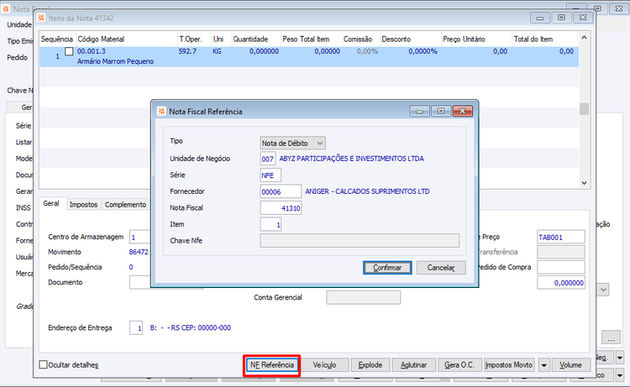
Task: Open the Tipo dropdown showing Nota de Débito
Action: click(292, 143)
